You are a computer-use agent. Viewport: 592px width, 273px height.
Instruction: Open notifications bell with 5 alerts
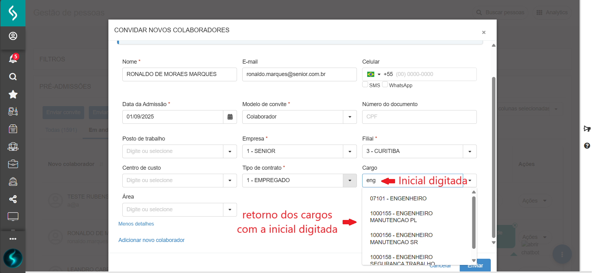point(13,58)
